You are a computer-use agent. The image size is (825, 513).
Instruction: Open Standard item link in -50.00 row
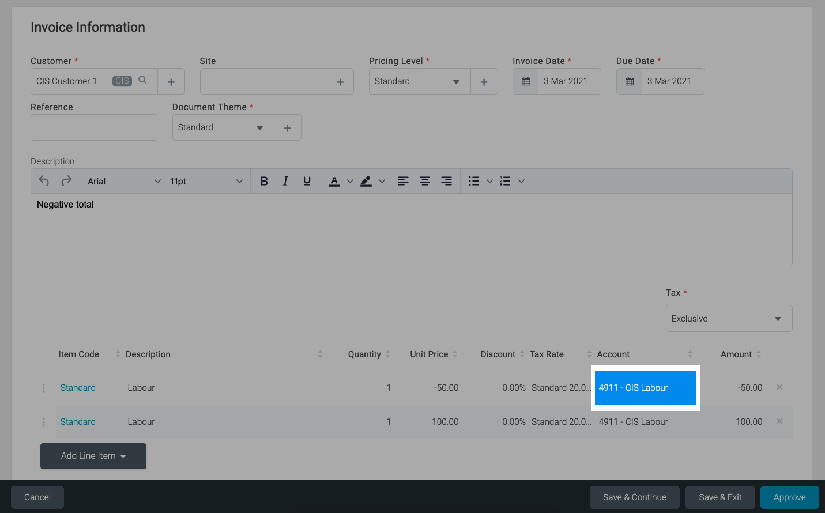coord(78,388)
